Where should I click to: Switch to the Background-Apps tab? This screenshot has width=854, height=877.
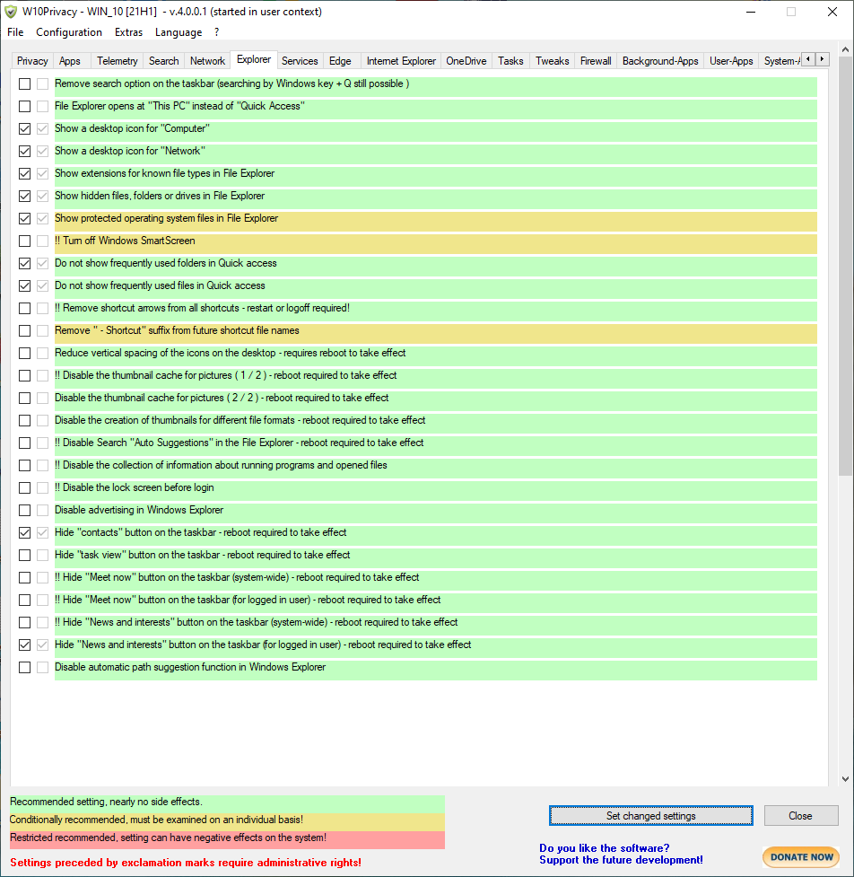click(660, 61)
